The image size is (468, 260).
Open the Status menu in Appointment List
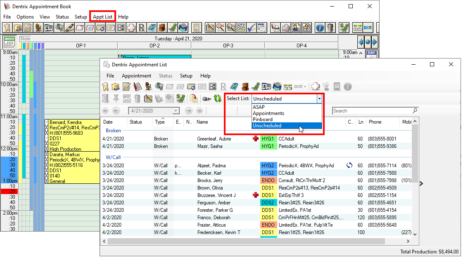[165, 76]
